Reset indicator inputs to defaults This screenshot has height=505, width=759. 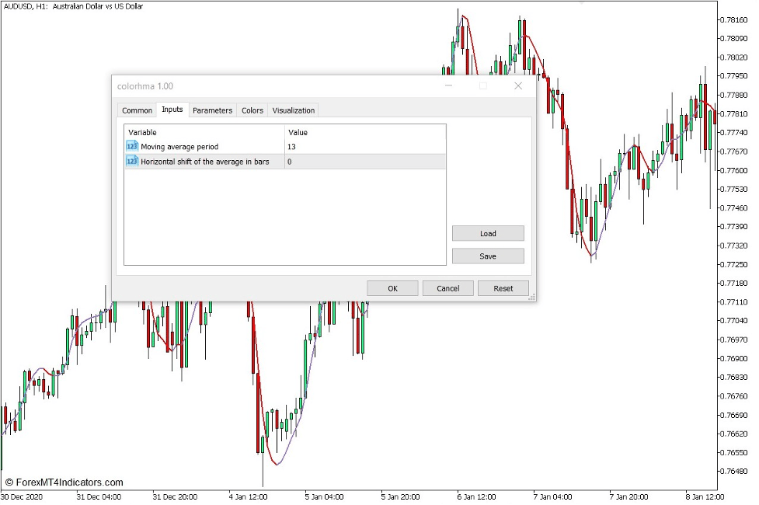[503, 287]
